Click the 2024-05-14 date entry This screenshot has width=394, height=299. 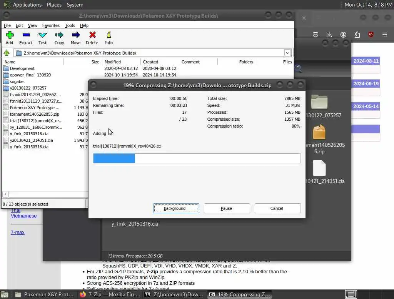(x=366, y=106)
